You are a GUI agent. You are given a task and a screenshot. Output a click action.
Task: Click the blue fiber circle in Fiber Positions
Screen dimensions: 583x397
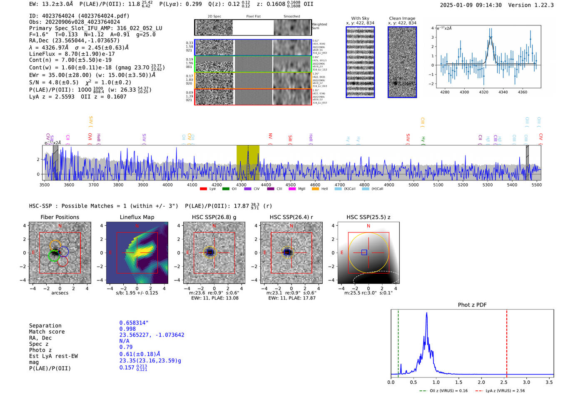click(x=63, y=252)
